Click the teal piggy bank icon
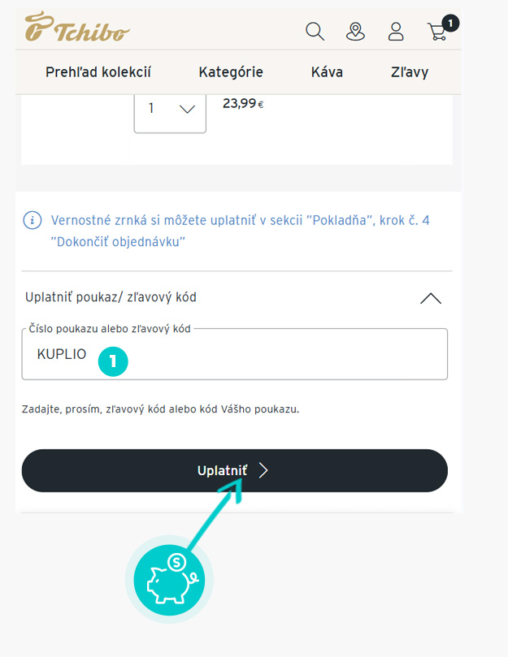 [x=170, y=580]
